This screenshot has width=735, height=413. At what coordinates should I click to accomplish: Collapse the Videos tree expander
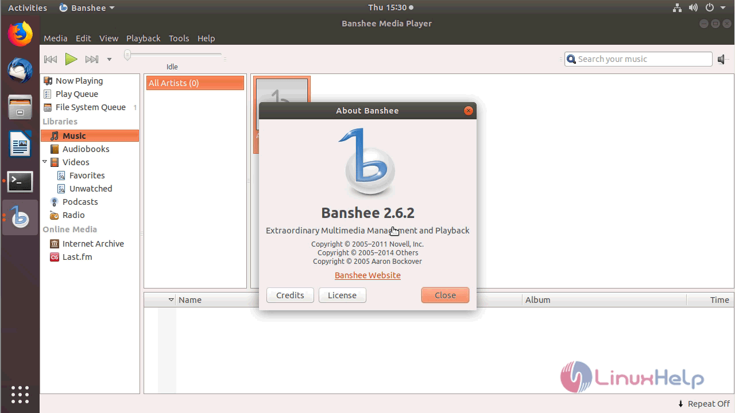pos(45,162)
